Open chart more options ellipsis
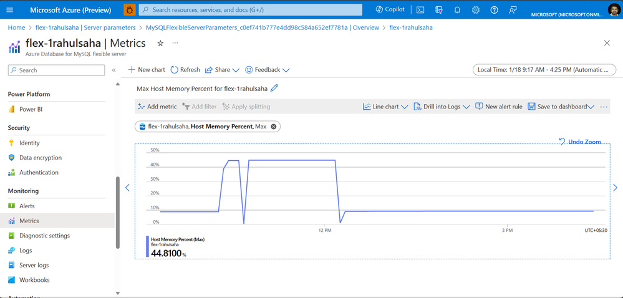623x298 pixels. 604,107
